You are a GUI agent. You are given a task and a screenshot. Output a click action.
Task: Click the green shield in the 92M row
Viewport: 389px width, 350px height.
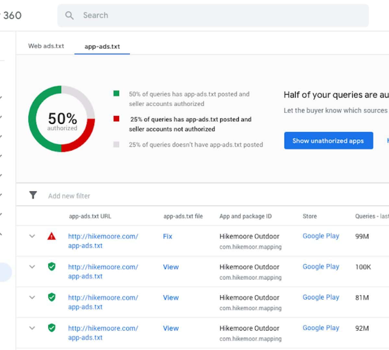(x=52, y=328)
